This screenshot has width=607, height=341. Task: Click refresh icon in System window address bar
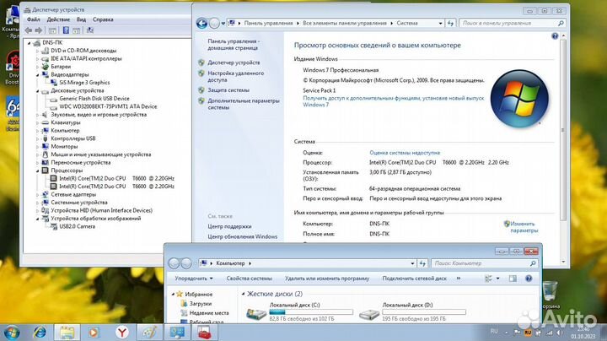click(x=450, y=24)
